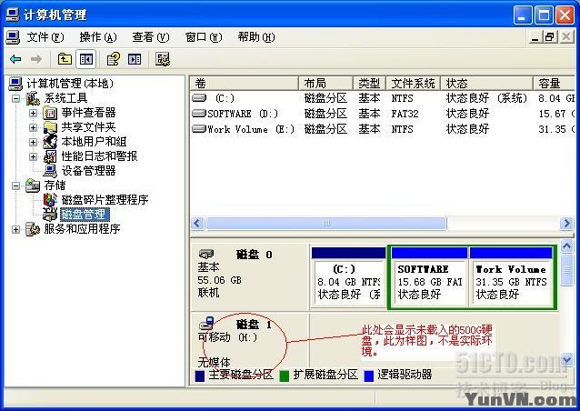Click the 共享文件夹 folder icon
Screen dimensions: 580x411
(50, 127)
